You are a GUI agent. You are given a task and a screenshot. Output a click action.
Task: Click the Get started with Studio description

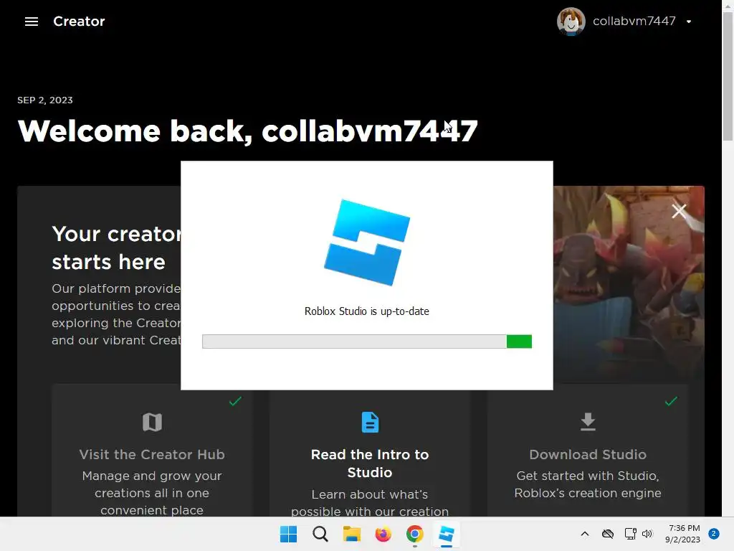[588, 484]
